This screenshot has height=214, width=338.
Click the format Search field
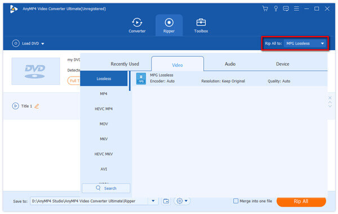coord(106,188)
